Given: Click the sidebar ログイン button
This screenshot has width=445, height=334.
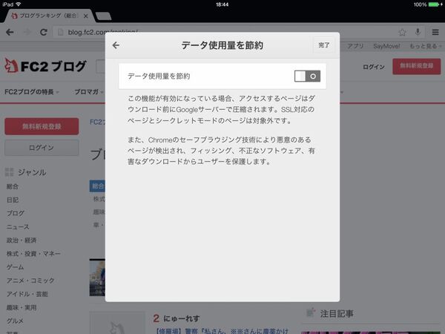Looking at the screenshot, I should (x=42, y=148).
